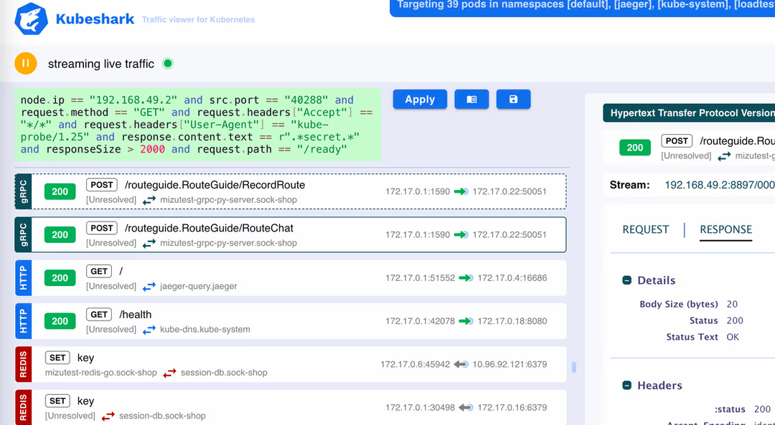775x425 pixels.
Task: Click destination 172.17.0.4:16686 address
Action: pos(512,278)
